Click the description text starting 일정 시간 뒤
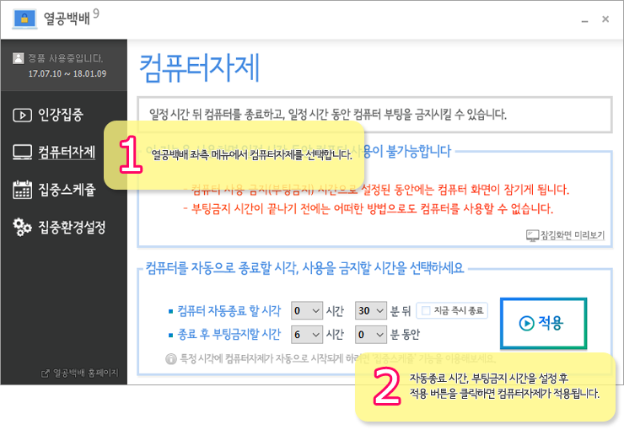The height and width of the screenshot is (430, 624). [x=328, y=115]
